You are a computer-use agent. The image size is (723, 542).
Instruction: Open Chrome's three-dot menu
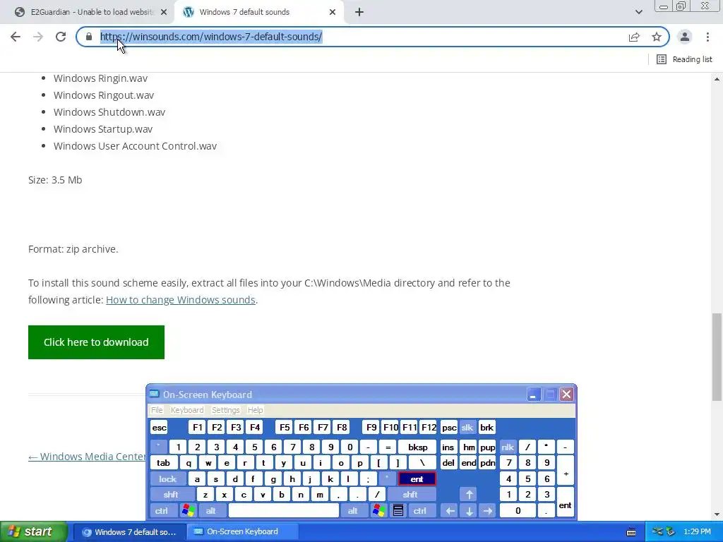coord(707,37)
